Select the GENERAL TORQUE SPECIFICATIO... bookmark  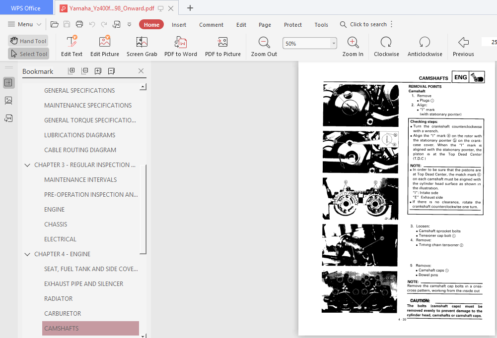tap(90, 120)
